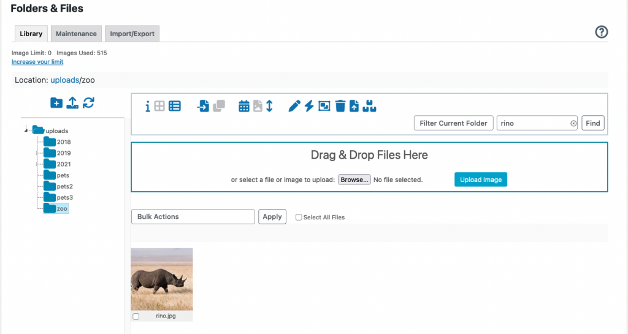Select the pets folder
Image resolution: width=628 pixels, height=334 pixels.
click(56, 175)
